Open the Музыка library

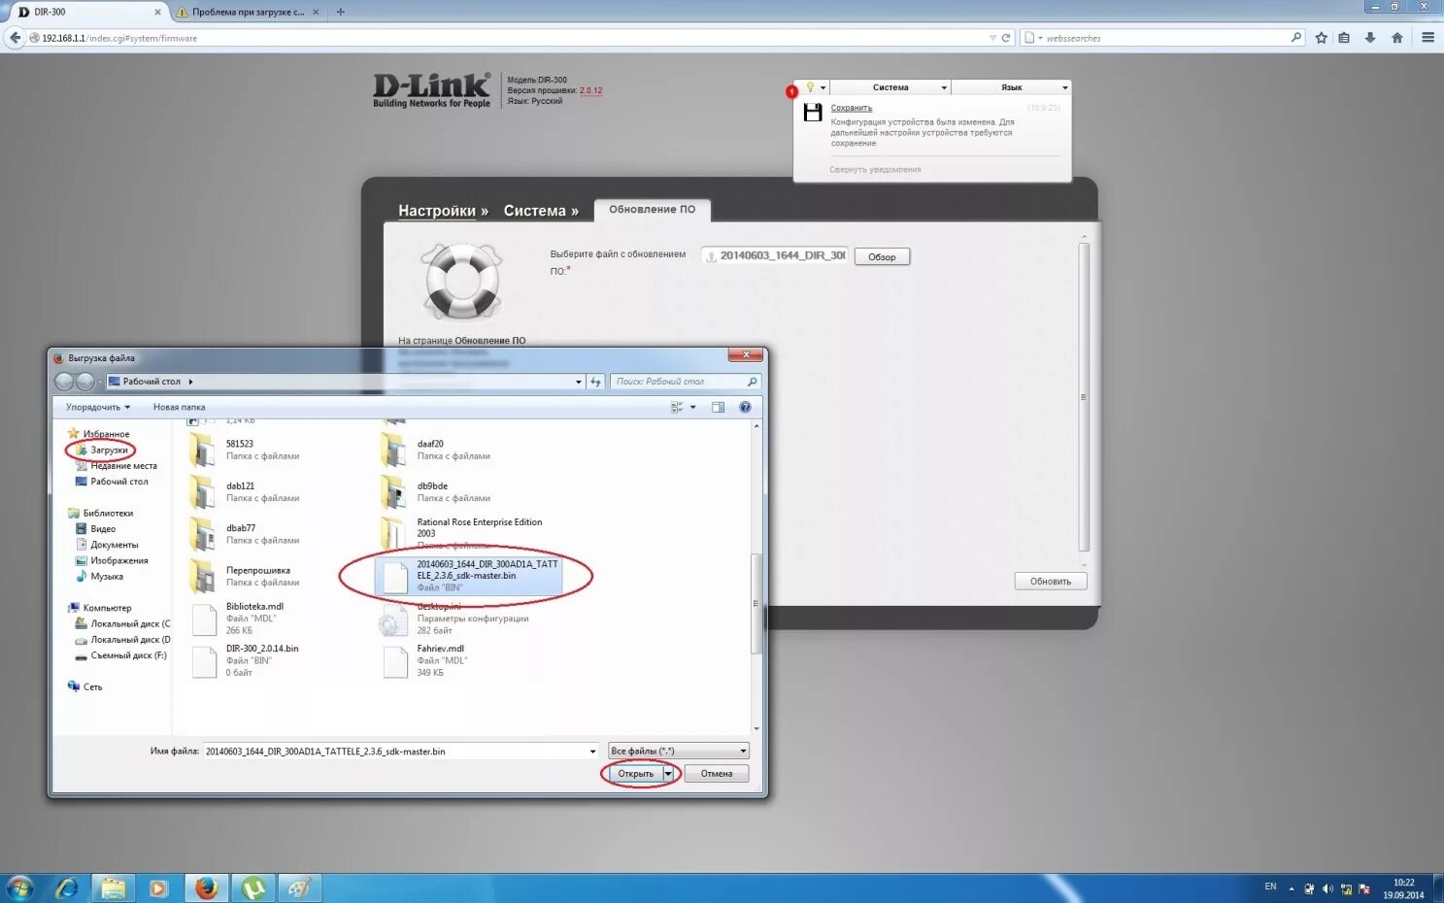[107, 577]
